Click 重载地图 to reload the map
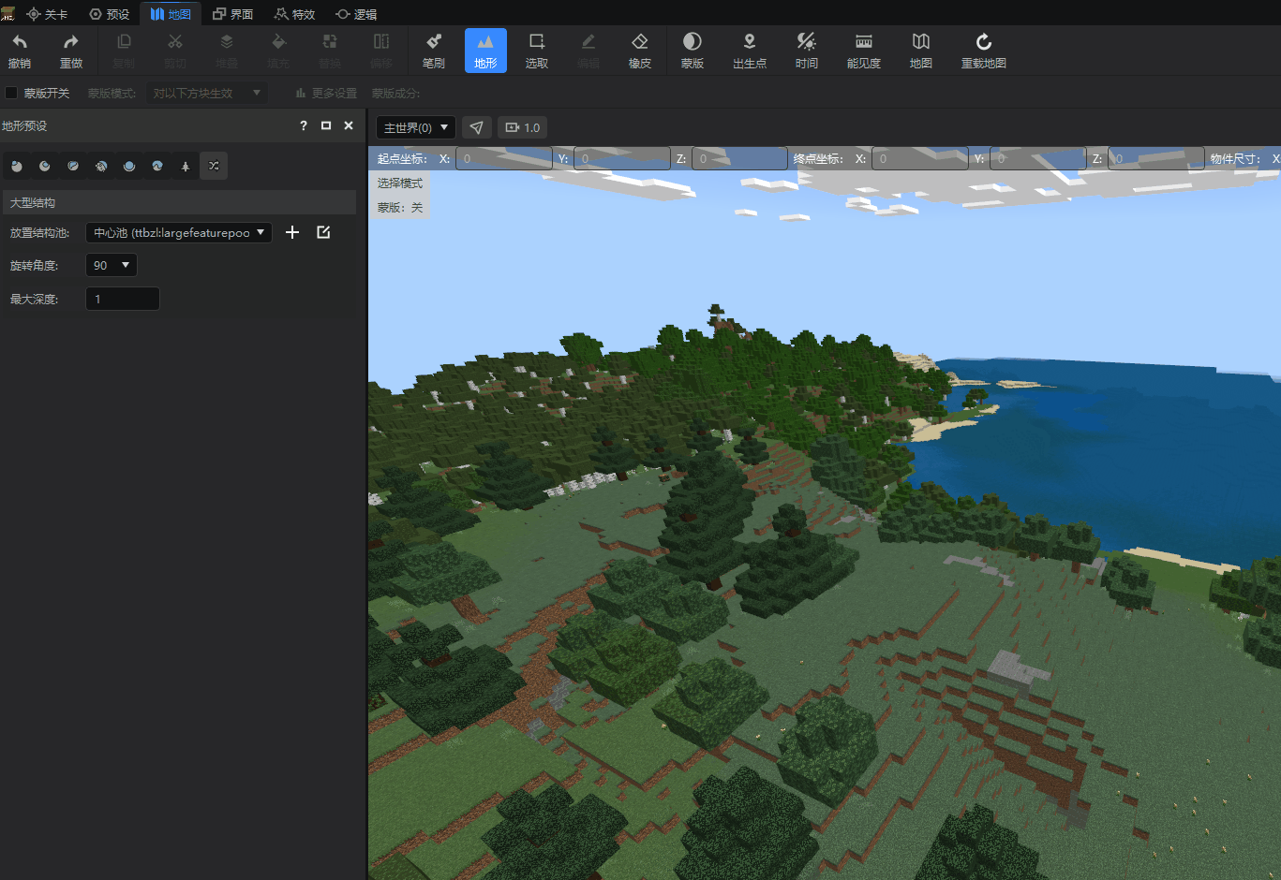The width and height of the screenshot is (1281, 880). tap(984, 51)
